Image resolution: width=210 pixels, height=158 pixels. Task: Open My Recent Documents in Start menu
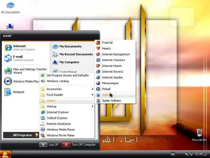pyautogui.click(x=72, y=54)
